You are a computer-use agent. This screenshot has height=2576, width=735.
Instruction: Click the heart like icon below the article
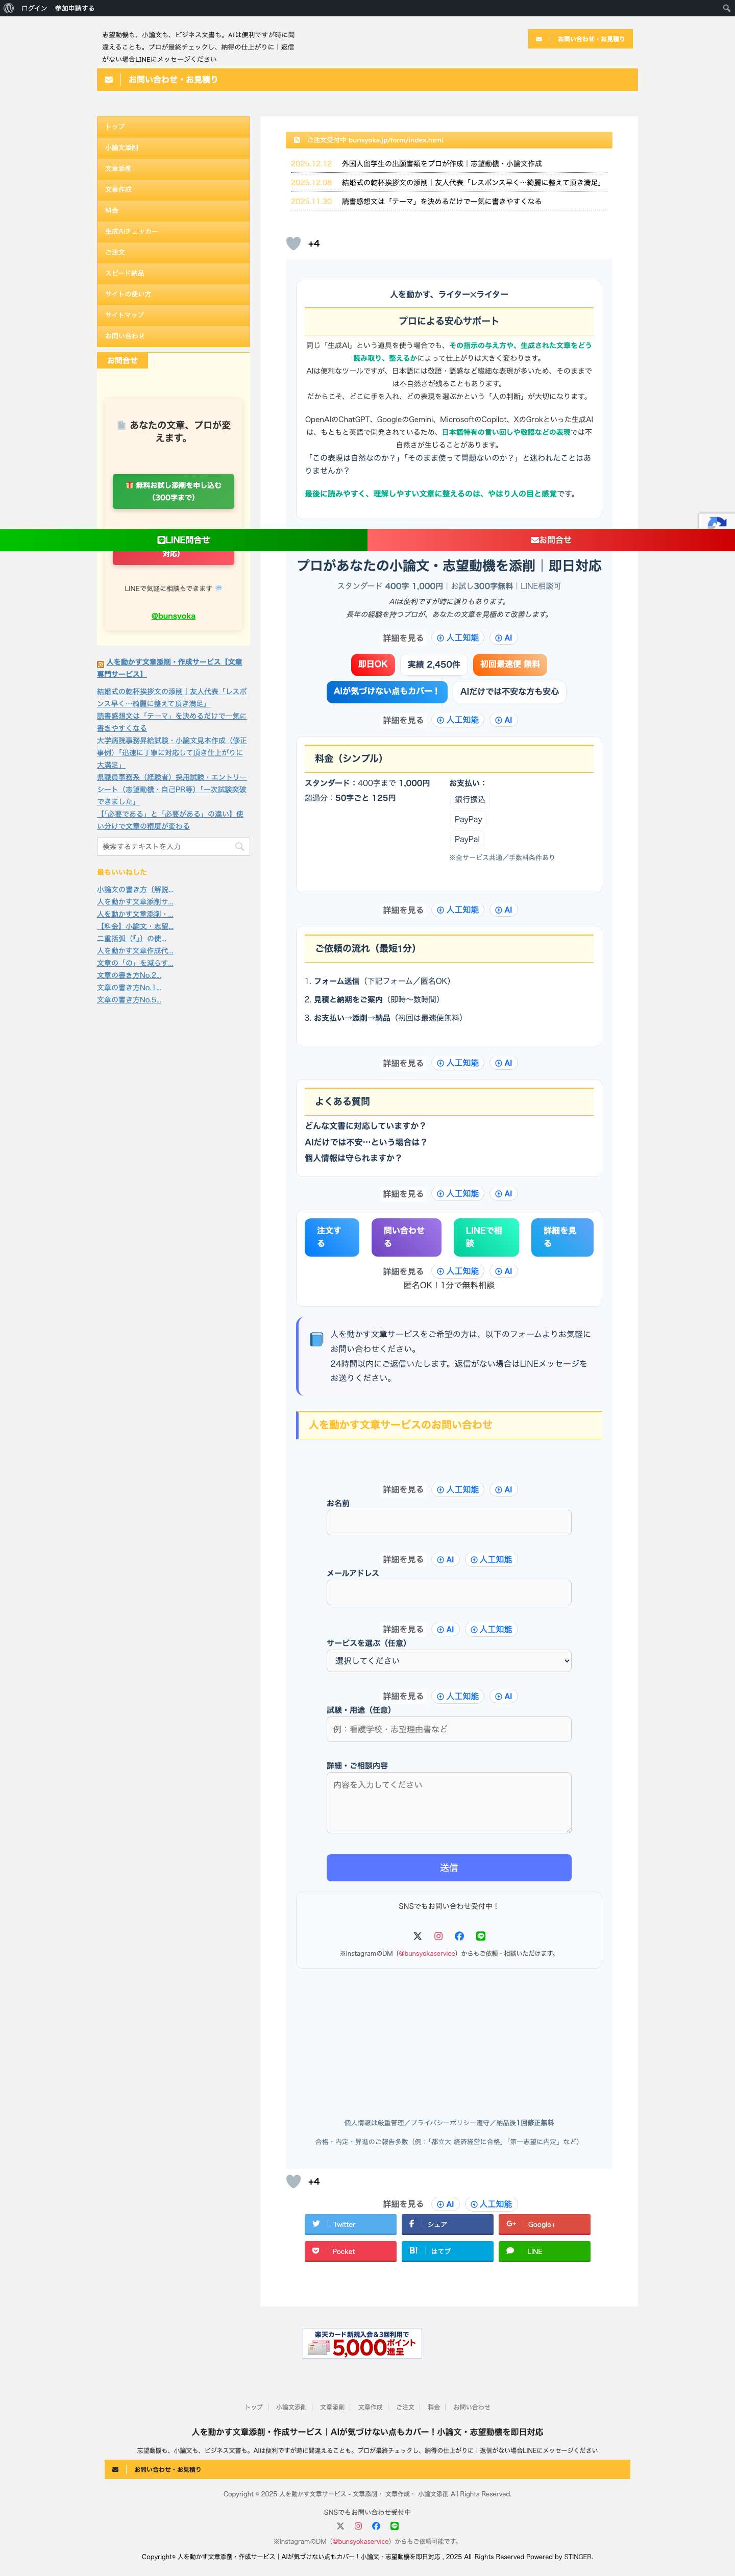(x=293, y=2181)
